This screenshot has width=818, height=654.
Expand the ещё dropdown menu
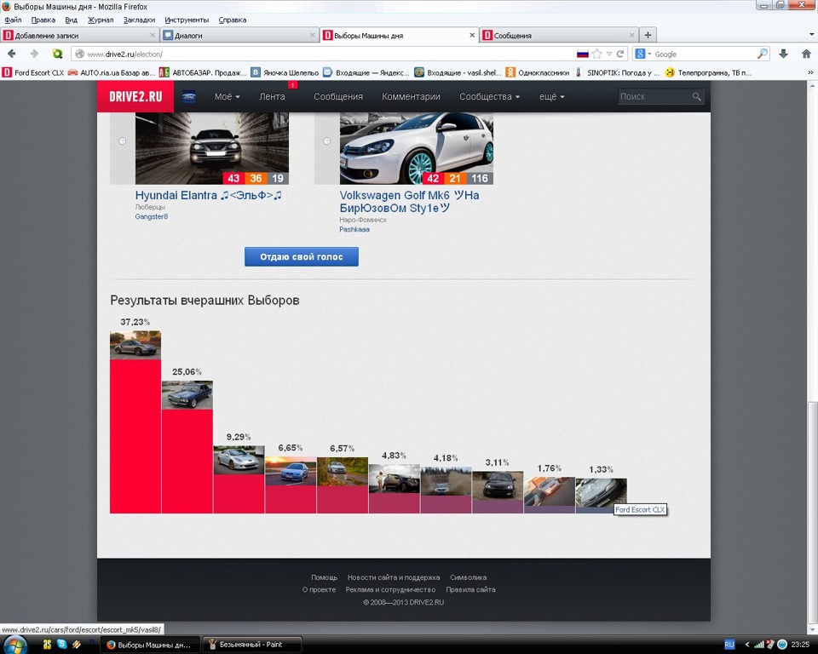point(551,96)
